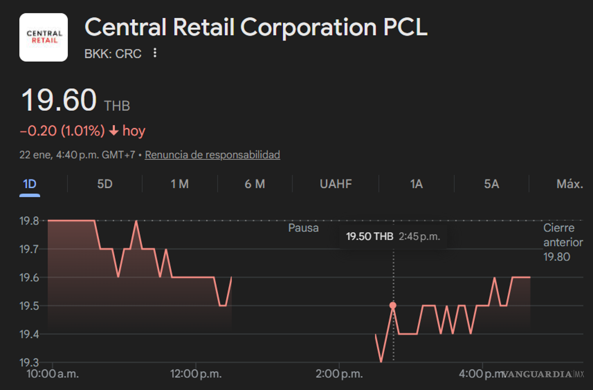Select the 1 M chart range
The image size is (593, 390).
179,184
